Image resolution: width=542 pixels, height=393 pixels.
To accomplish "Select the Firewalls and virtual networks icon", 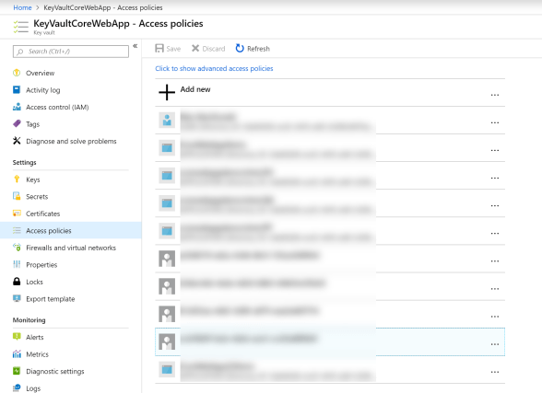I will (x=17, y=248).
